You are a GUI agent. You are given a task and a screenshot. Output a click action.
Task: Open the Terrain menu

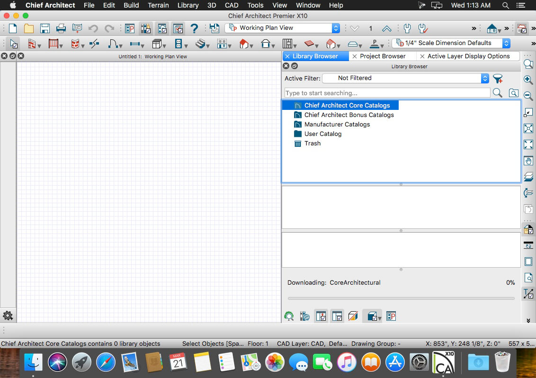[x=158, y=5]
